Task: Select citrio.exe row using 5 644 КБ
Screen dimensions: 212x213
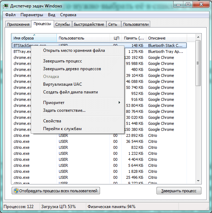Action: [99, 165]
